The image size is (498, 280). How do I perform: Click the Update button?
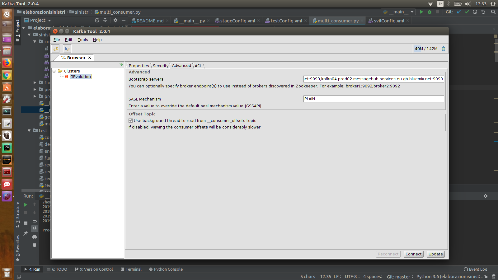(x=435, y=254)
